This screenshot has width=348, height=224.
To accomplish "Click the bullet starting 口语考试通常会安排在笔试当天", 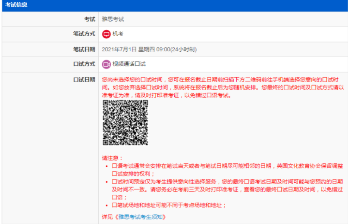I will 228,170.
